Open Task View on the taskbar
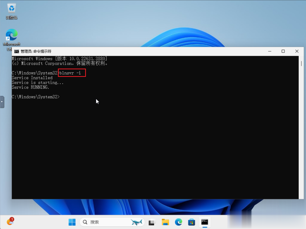 pyautogui.click(x=152, y=222)
